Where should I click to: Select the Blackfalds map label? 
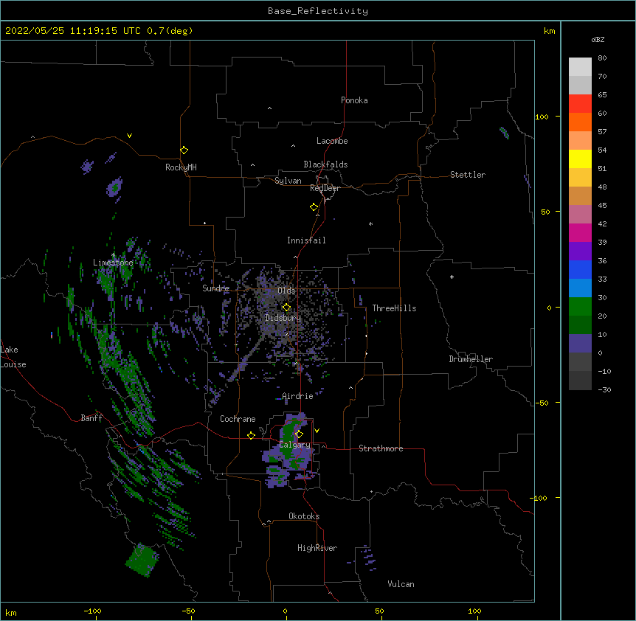point(325,164)
